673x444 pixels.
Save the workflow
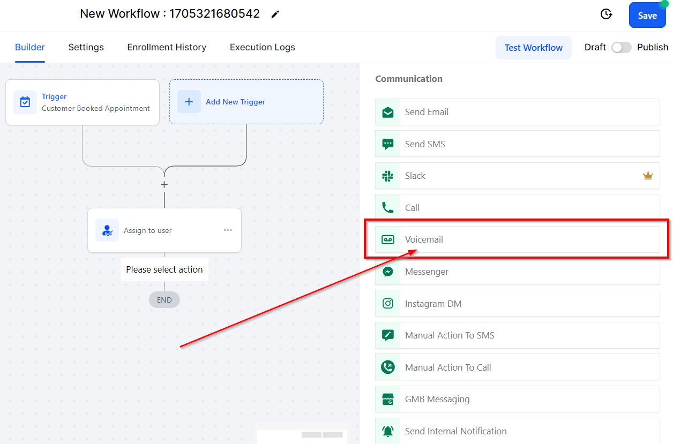point(647,15)
